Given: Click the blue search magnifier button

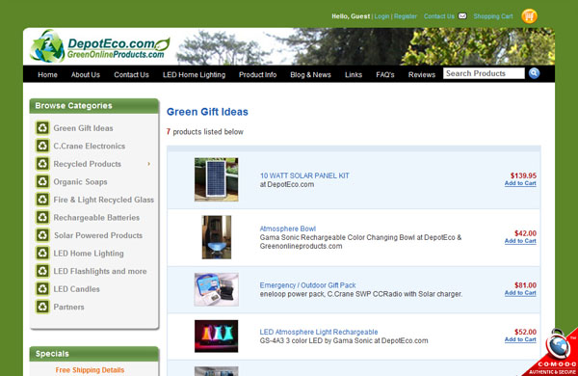Looking at the screenshot, I should tap(534, 73).
